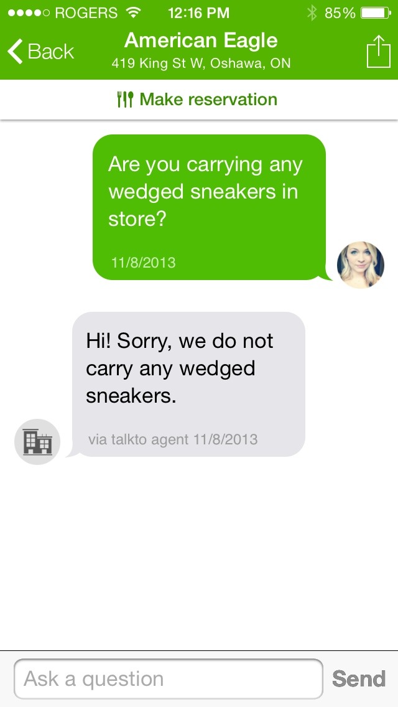The width and height of the screenshot is (398, 707).
Task: Send the message with Send button
Action: tap(359, 678)
